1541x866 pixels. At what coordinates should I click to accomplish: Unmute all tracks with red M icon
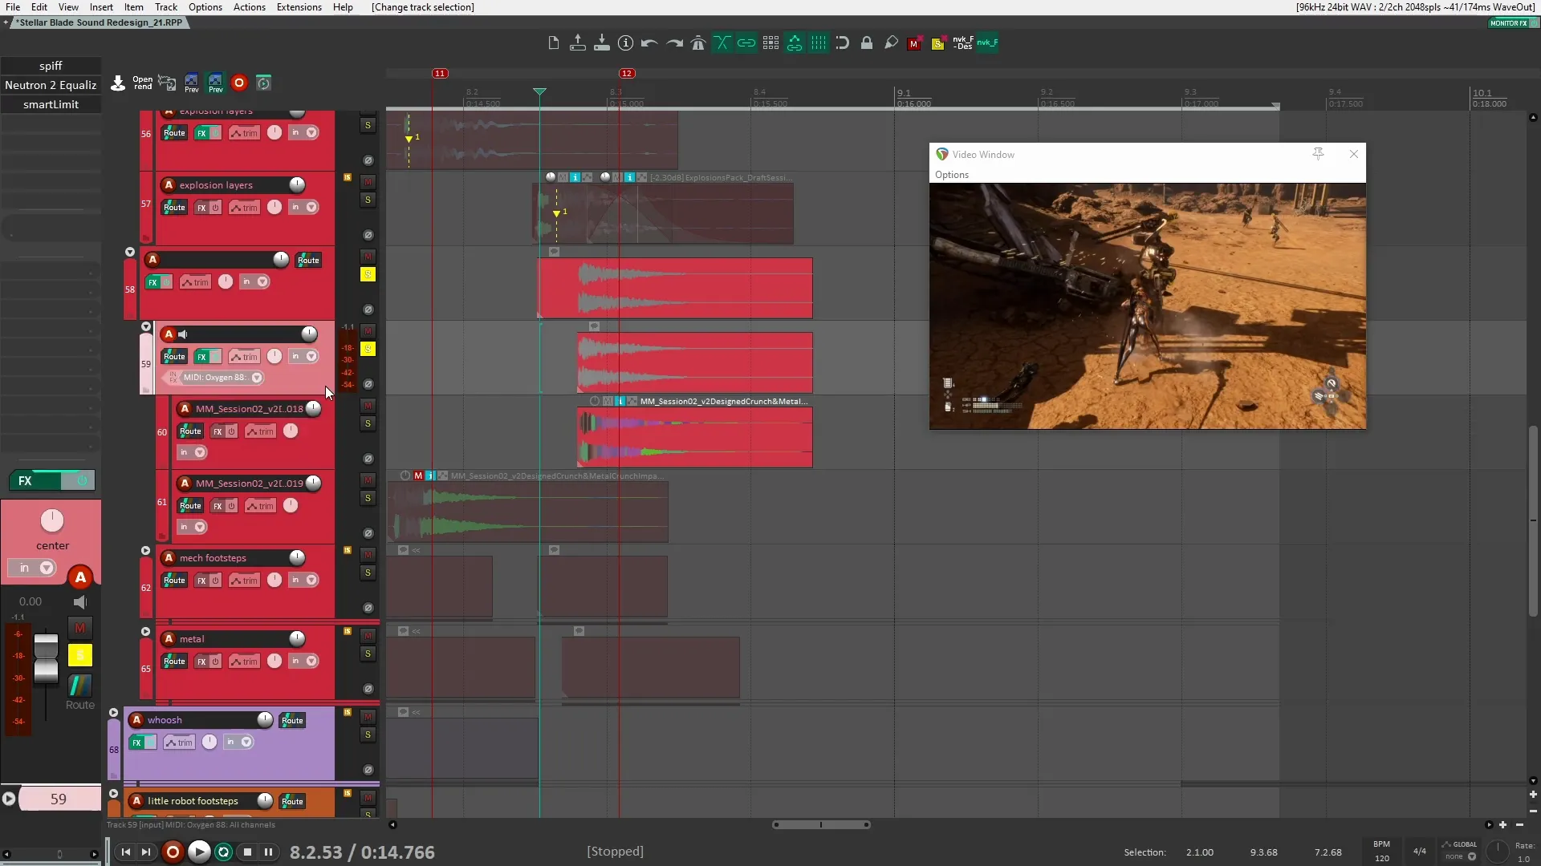[x=913, y=44]
